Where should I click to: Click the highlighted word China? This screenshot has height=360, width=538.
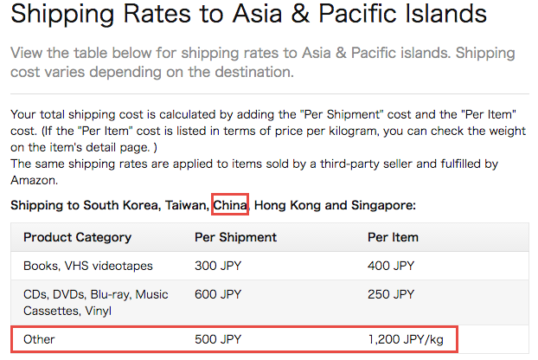230,205
